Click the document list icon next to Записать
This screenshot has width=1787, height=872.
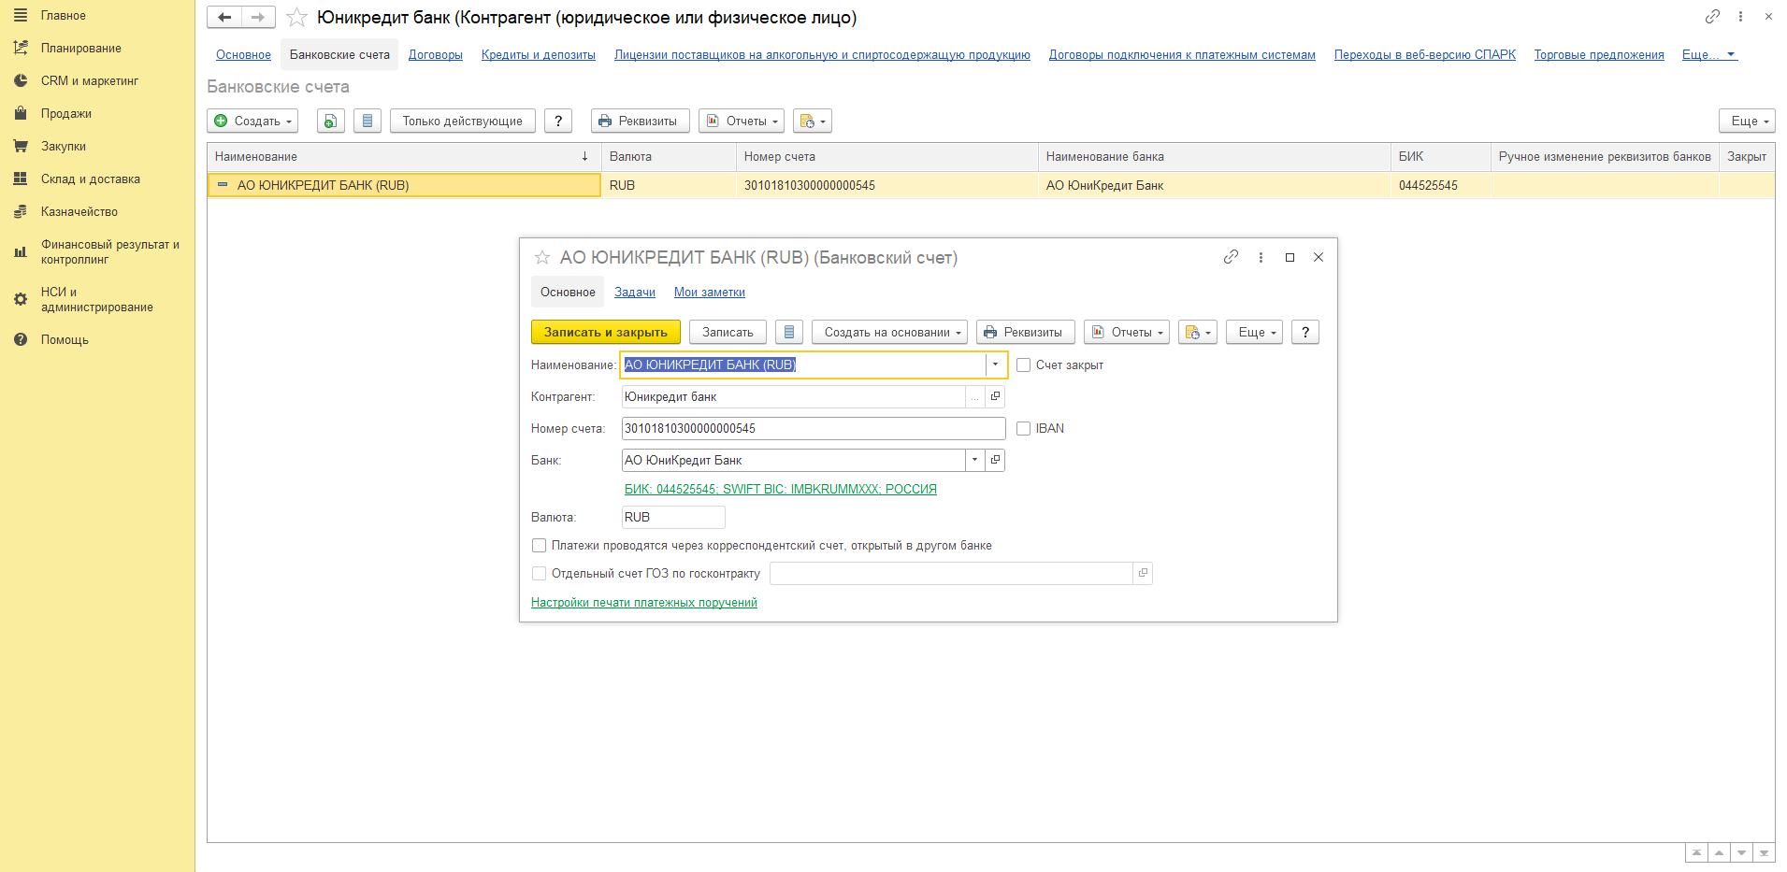pos(789,333)
